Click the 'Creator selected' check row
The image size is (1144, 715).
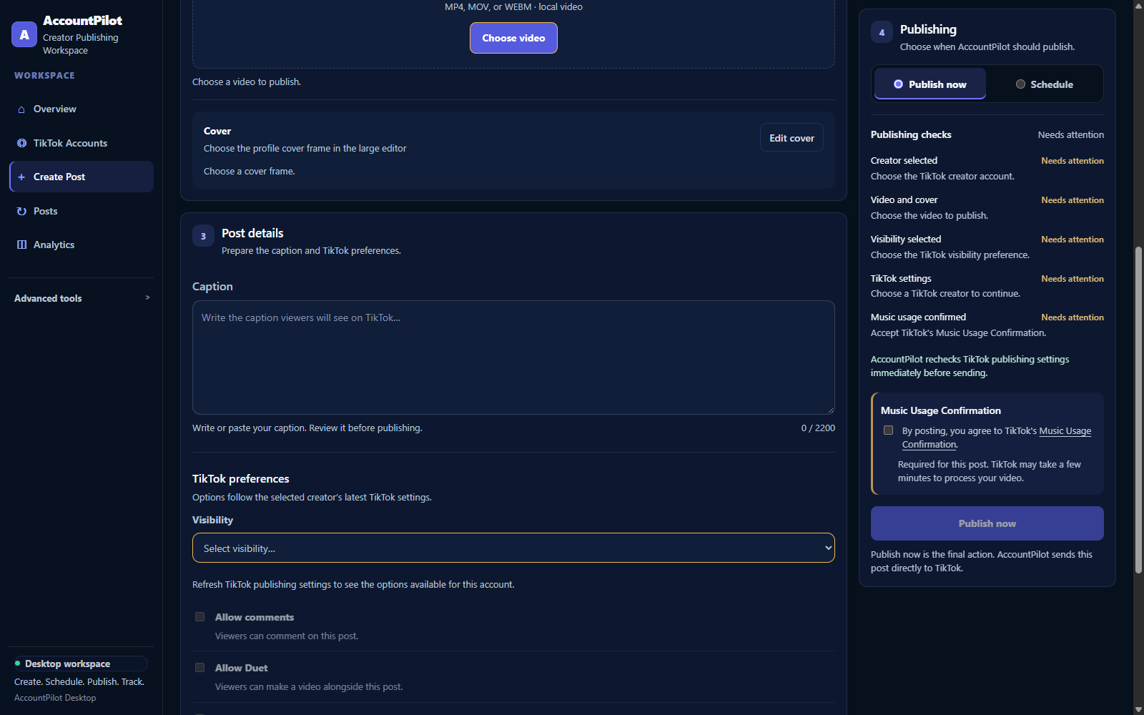[987, 168]
